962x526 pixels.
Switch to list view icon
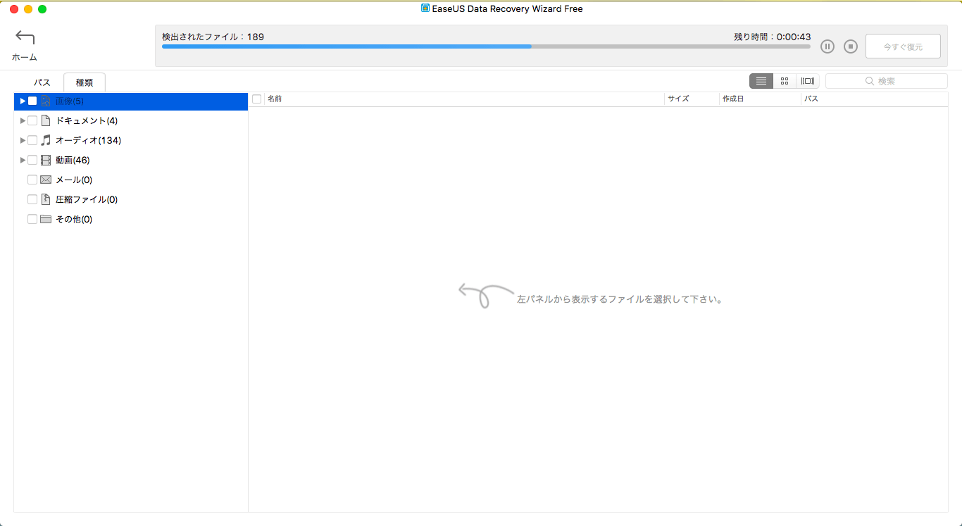(x=761, y=81)
